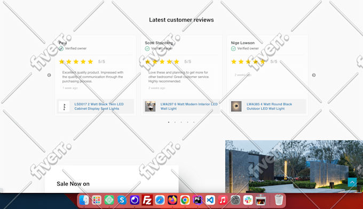This screenshot has height=209, width=363.
Task: Open Safari from the dock
Action: click(x=160, y=200)
